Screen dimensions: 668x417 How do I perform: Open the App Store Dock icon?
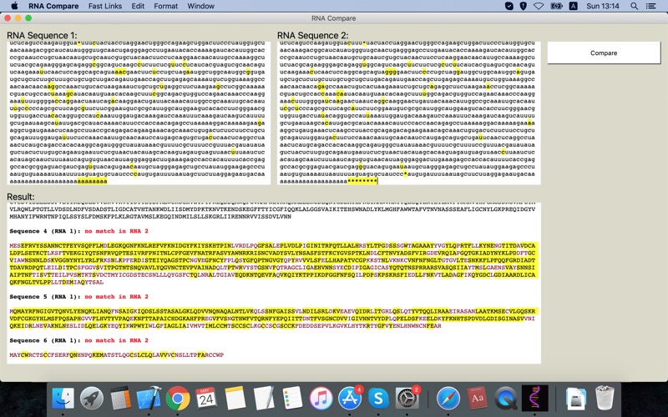click(350, 399)
